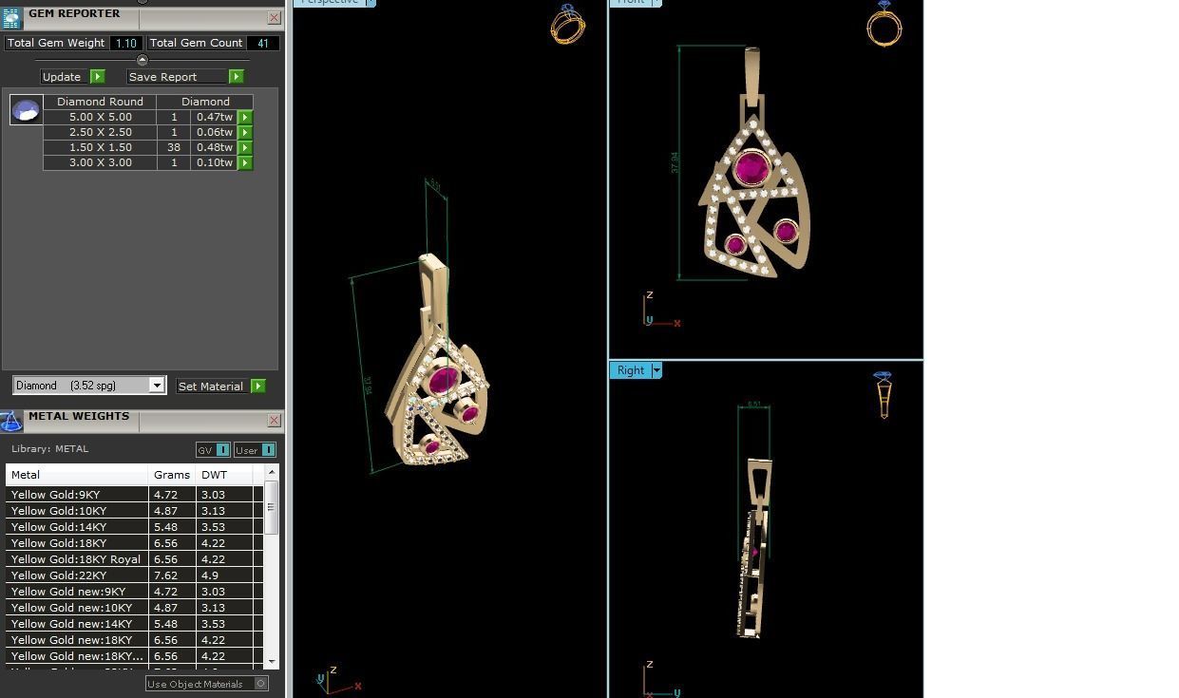Click green arrow for 5.00 X 5.00 row
The image size is (1179, 698).
[x=245, y=117]
